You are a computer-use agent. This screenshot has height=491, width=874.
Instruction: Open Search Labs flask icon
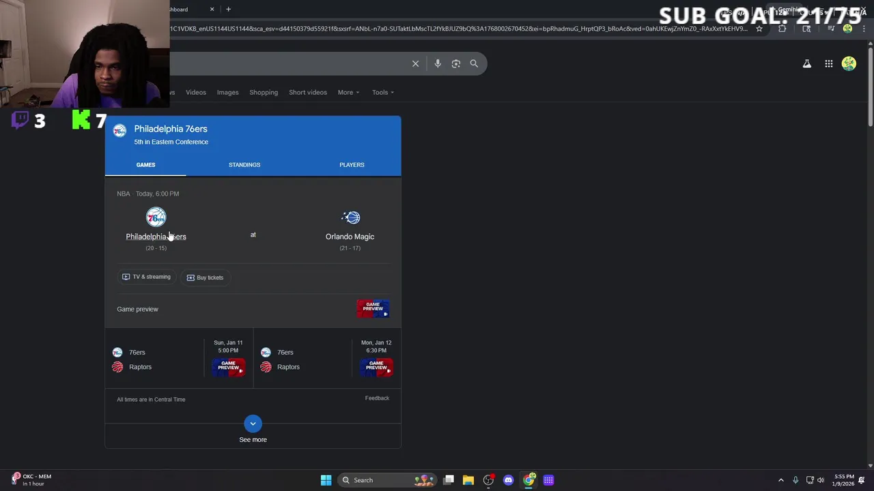pos(807,63)
